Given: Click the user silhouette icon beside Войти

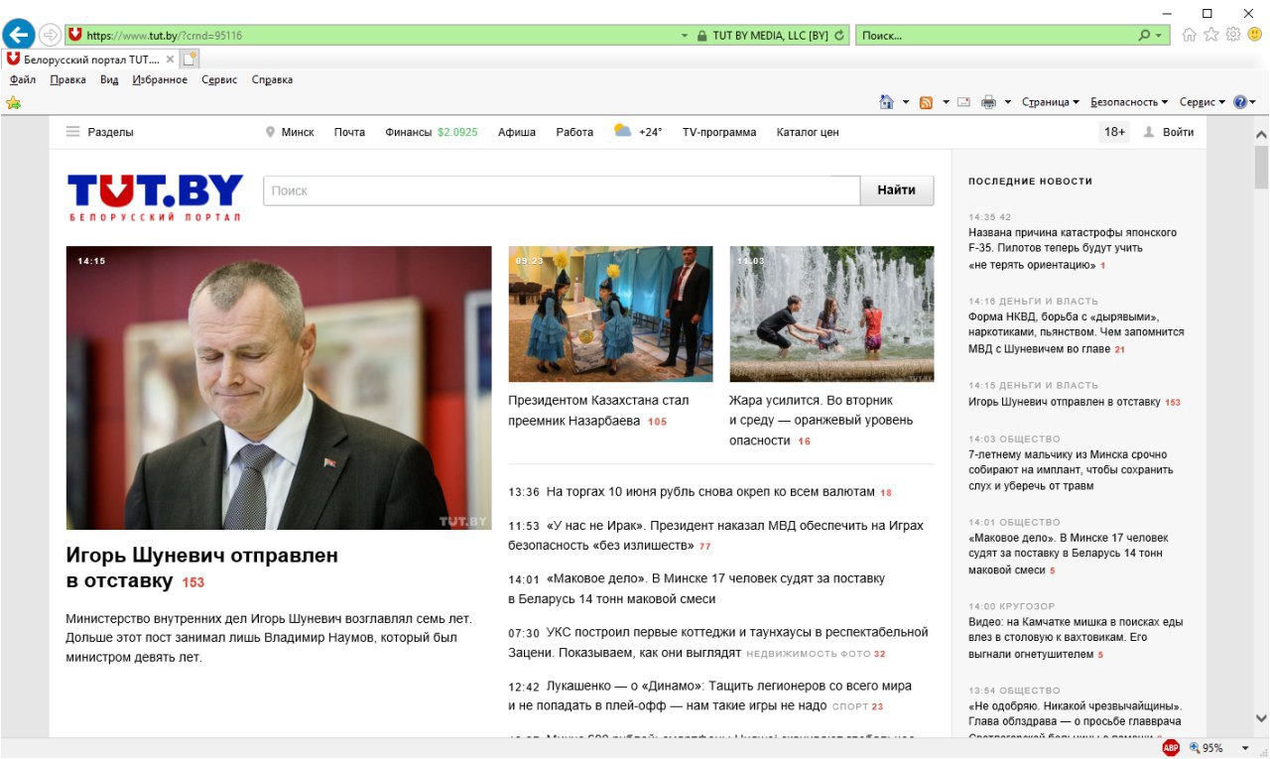Looking at the screenshot, I should click(1149, 132).
